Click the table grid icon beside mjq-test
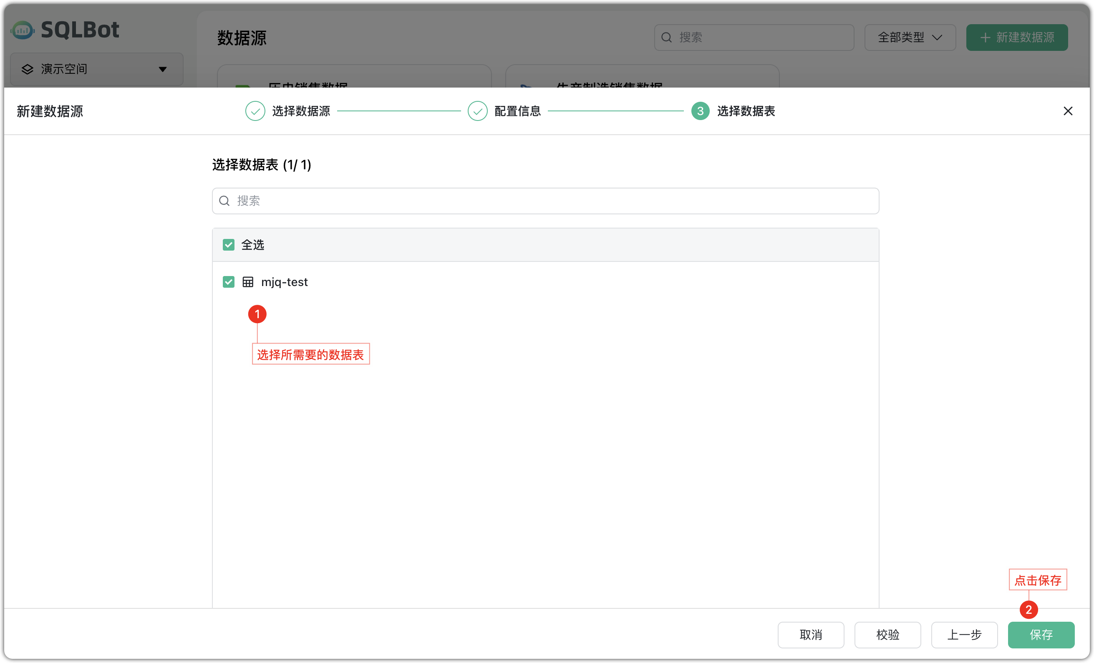The width and height of the screenshot is (1094, 663). click(248, 282)
